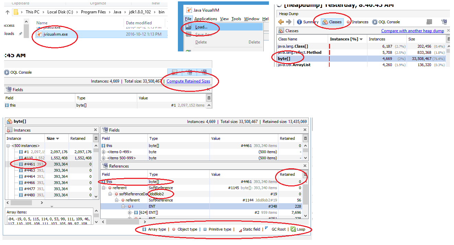The height and width of the screenshot is (245, 454).
Task: Open column chooser in Fields table showing #4461
Action: tap(305, 138)
